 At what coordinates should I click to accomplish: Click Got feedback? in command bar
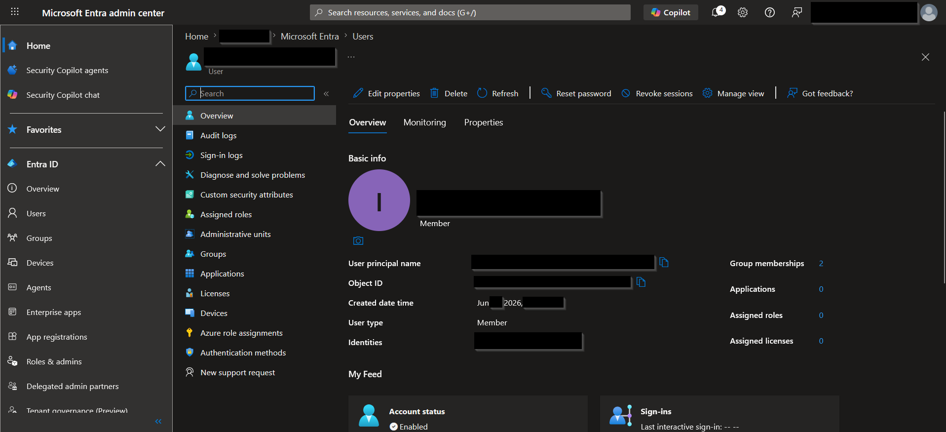click(820, 93)
